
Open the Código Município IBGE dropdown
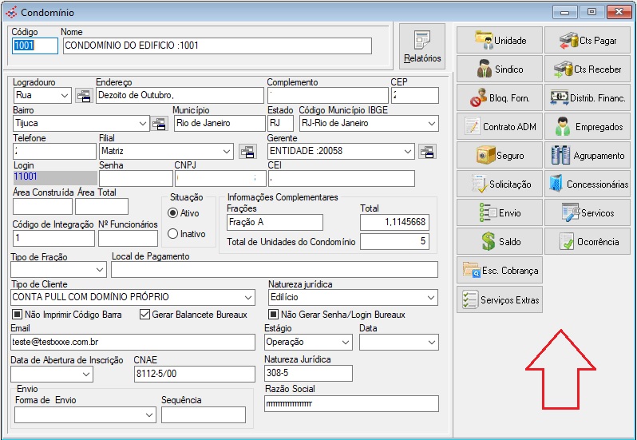click(x=431, y=124)
